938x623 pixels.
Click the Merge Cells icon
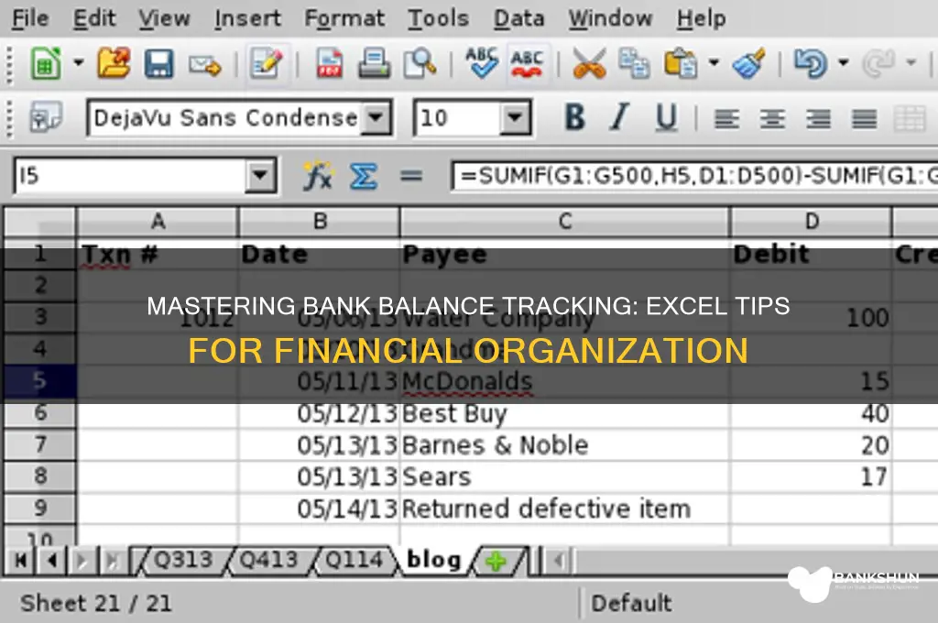910,118
